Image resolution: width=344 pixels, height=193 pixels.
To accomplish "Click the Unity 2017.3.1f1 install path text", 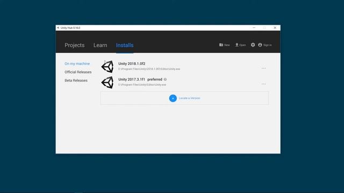I will 142,85.
